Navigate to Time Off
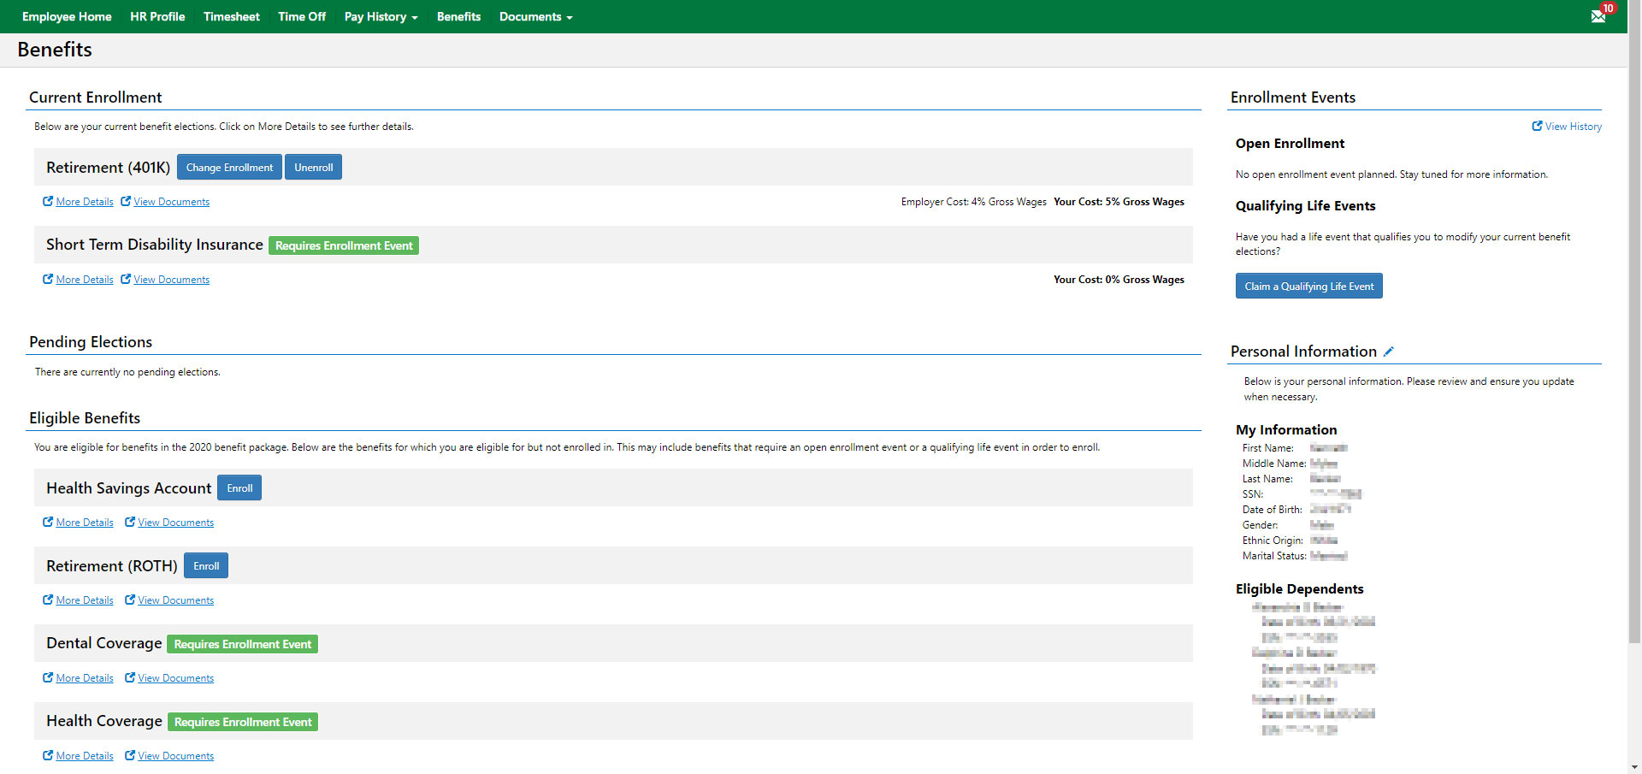This screenshot has width=1642, height=774. coord(302,16)
